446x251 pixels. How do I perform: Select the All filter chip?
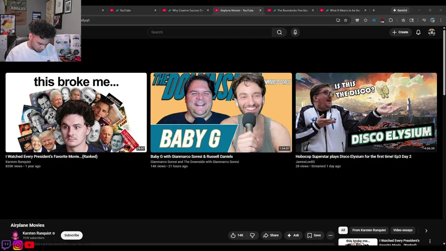coord(343,230)
